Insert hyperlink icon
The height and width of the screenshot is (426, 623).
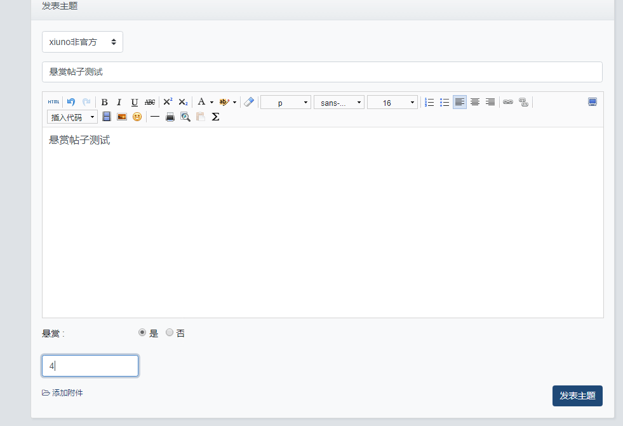pos(508,102)
